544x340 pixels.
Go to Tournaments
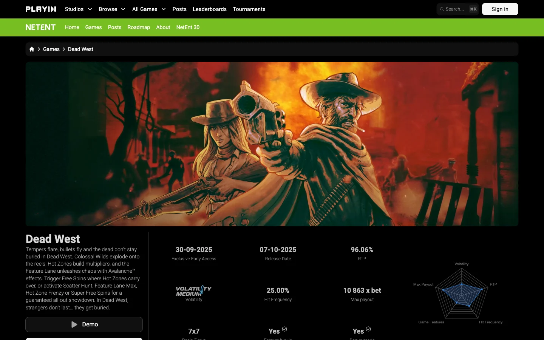tap(249, 9)
